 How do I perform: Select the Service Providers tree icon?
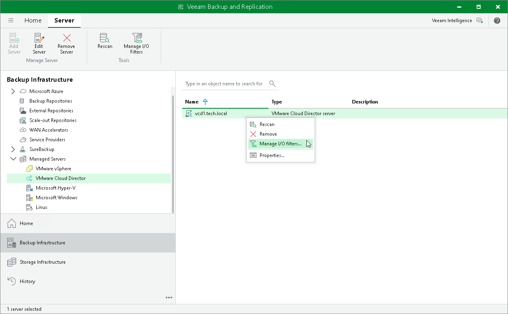(x=23, y=140)
